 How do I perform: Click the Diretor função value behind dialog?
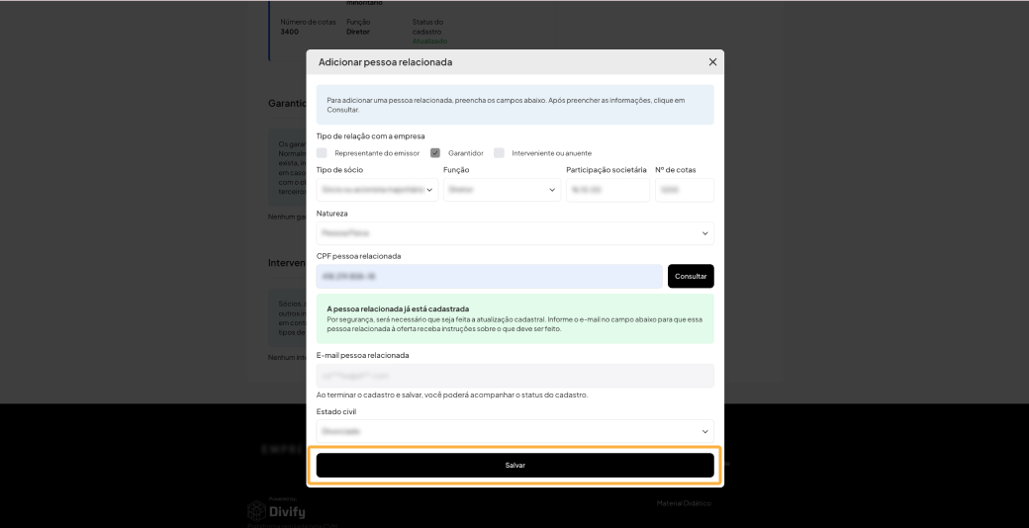(x=358, y=32)
